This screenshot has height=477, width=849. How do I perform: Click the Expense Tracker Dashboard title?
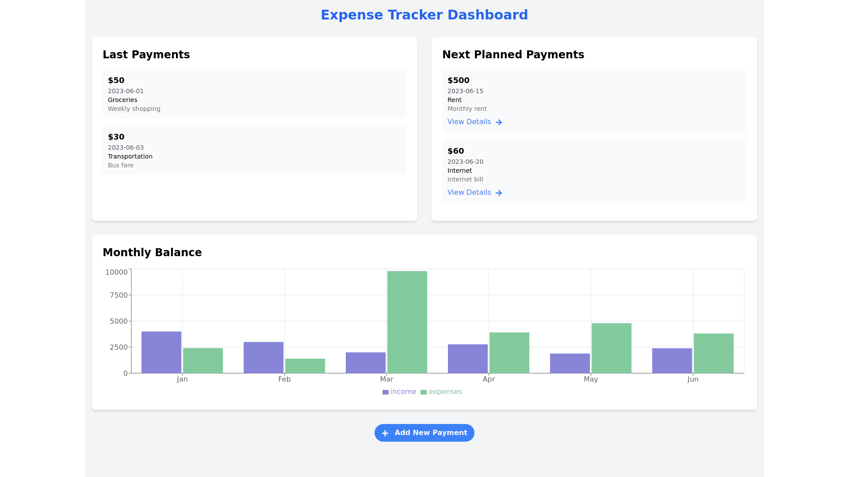tap(424, 15)
